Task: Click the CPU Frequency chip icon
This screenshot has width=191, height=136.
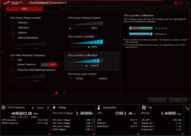Action: (x=3, y=107)
